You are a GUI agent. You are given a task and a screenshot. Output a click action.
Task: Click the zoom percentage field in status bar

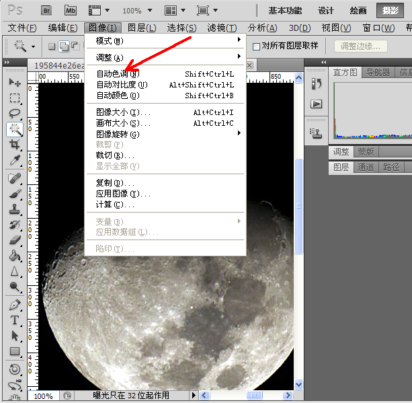44,396
